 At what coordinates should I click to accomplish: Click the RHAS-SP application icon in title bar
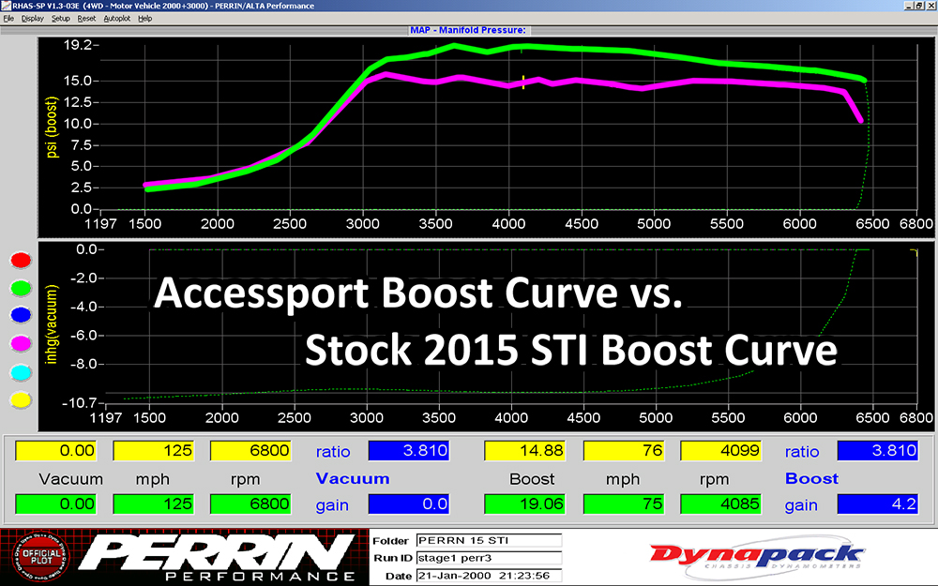(6, 6)
